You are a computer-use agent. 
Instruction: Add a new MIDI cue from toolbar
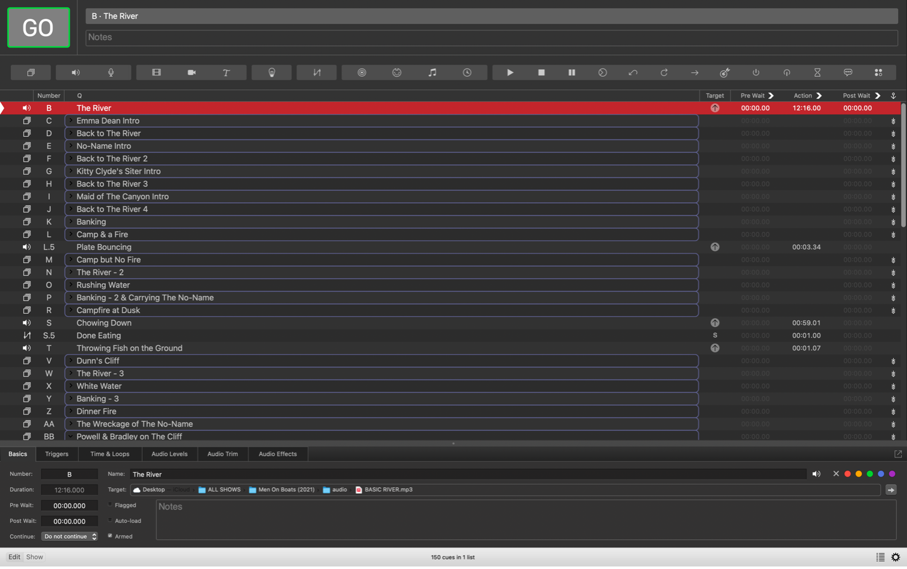pos(397,73)
